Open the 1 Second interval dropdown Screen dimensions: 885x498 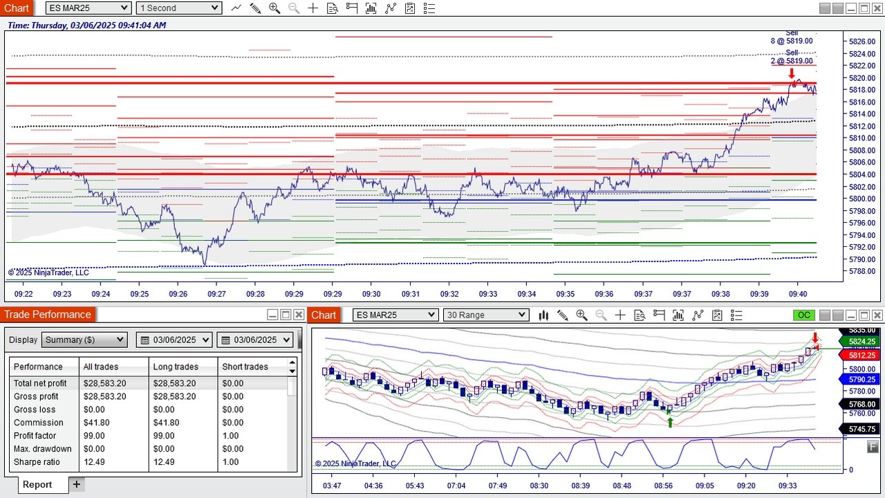click(x=178, y=8)
